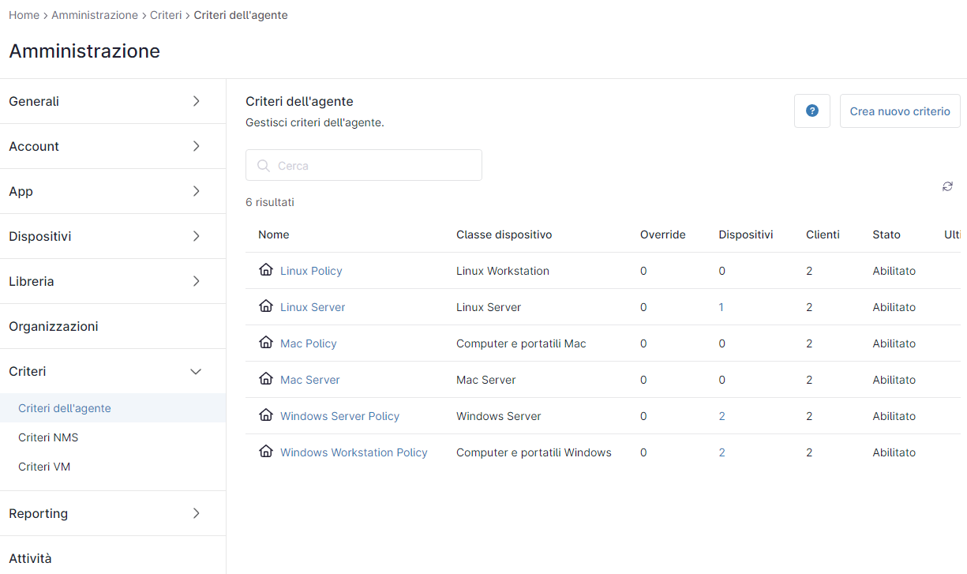Sort the table by Nome column header
Viewport: 967px width, 574px height.
pos(274,234)
